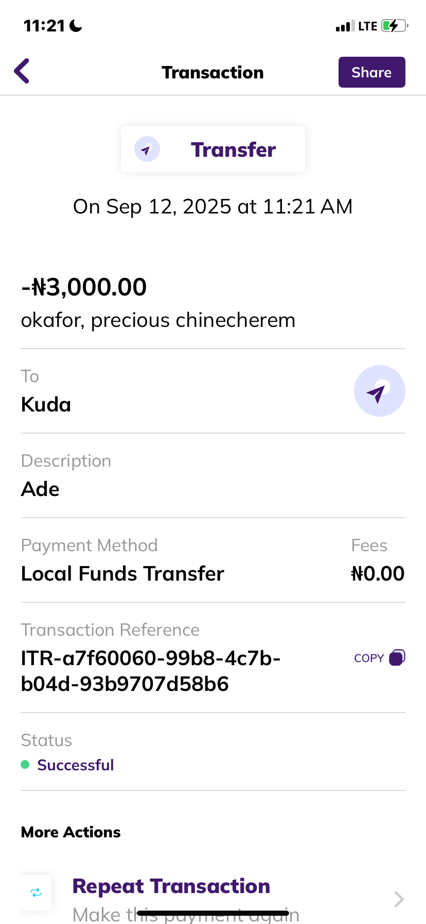
Task: Tap the cellular signal bars icon
Action: pyautogui.click(x=345, y=26)
